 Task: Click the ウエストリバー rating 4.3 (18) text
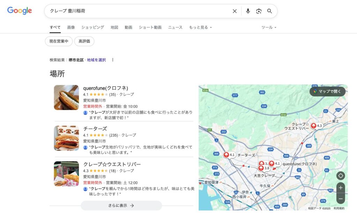(99, 171)
